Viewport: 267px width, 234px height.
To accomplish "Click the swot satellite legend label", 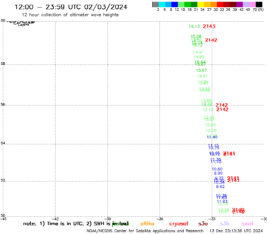I will coord(248,224).
